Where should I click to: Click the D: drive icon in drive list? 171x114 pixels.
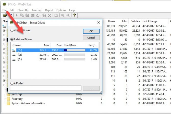pyautogui.click(x=14, y=55)
